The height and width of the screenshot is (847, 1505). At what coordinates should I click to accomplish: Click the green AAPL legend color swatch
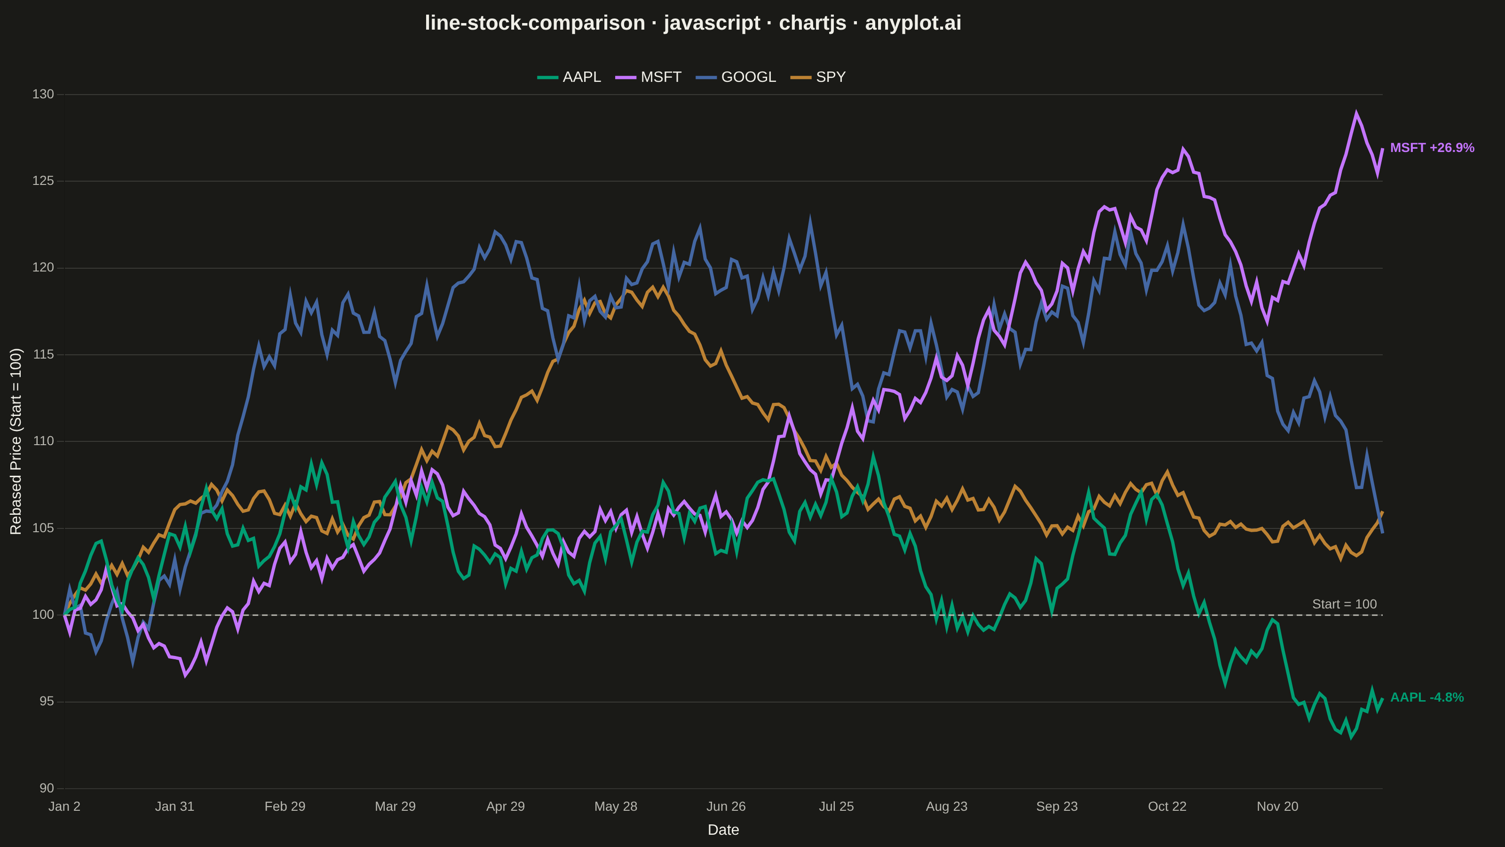click(x=547, y=77)
